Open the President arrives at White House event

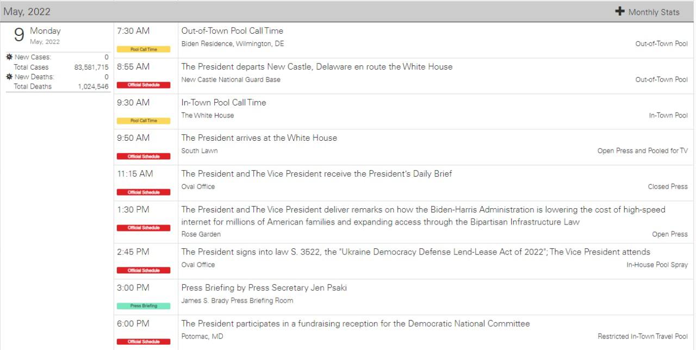click(259, 138)
